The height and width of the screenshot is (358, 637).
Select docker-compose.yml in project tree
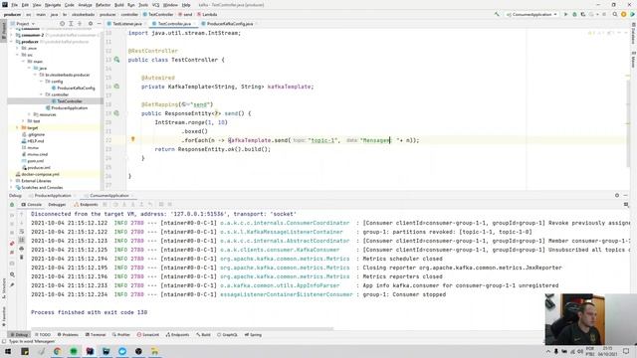pyautogui.click(x=40, y=174)
